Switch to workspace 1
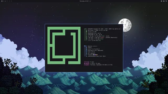The width and height of the screenshot is (168, 94). pos(4,1)
